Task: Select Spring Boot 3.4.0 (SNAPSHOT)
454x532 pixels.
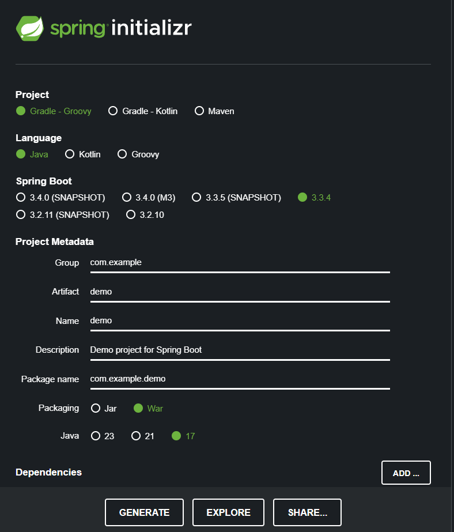Action: coord(60,198)
